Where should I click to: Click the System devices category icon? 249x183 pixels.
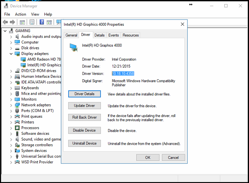17,151
